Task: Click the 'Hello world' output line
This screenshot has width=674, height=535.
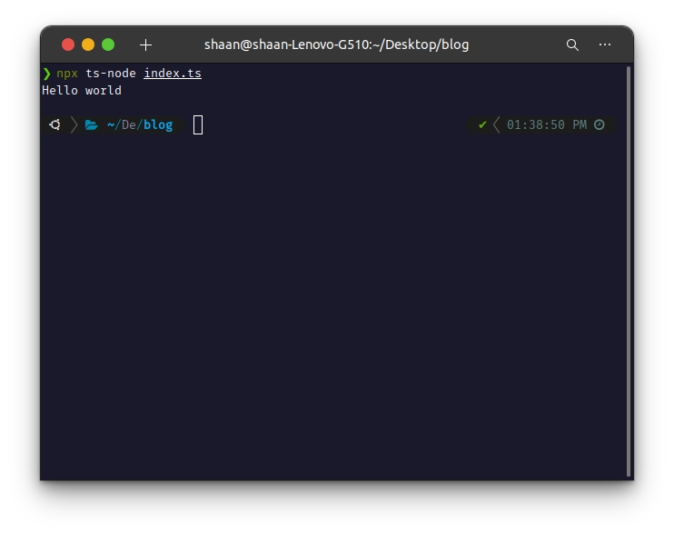Action: tap(82, 90)
